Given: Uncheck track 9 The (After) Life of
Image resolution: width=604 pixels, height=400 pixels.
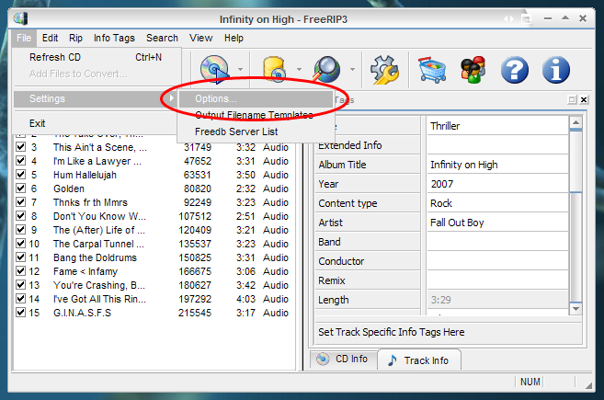Looking at the screenshot, I should click(20, 230).
